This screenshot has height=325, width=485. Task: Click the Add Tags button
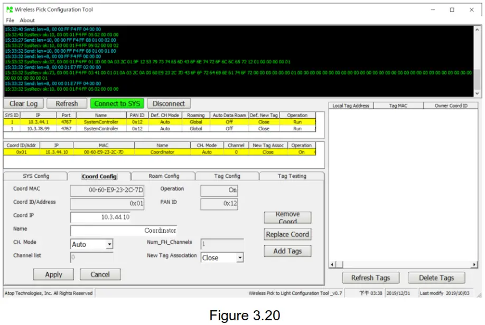(x=287, y=251)
